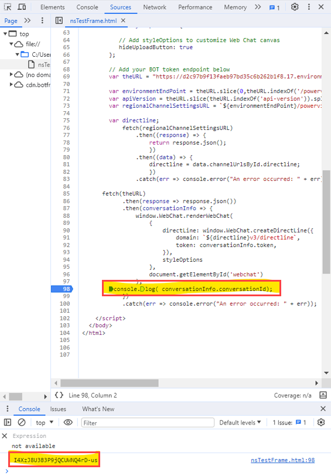This screenshot has width=331, height=476.
Task: Show more DevTools panel tabs
Action: tap(258, 6)
